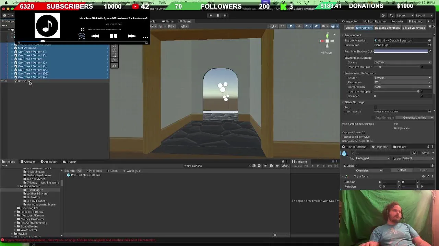Switch to the Game tab
The height and width of the screenshot is (246, 439).
[168, 21]
